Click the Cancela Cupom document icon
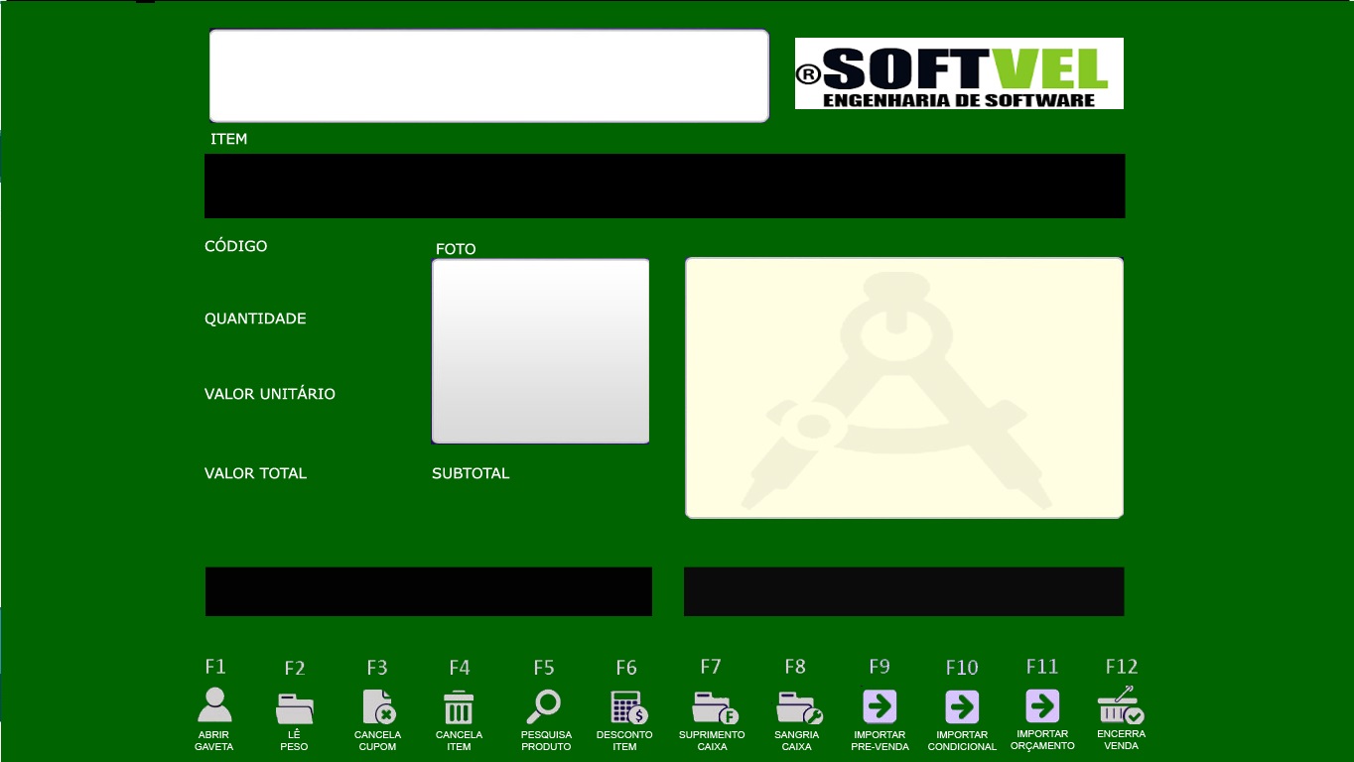Screen dimensions: 1354x762 point(378,707)
